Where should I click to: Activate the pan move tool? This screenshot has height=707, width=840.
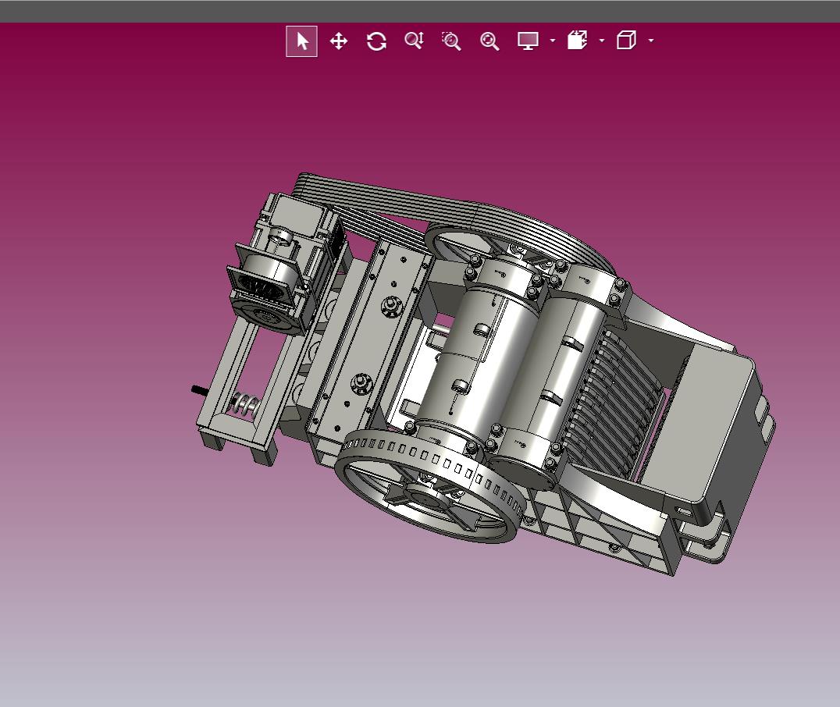click(x=339, y=41)
